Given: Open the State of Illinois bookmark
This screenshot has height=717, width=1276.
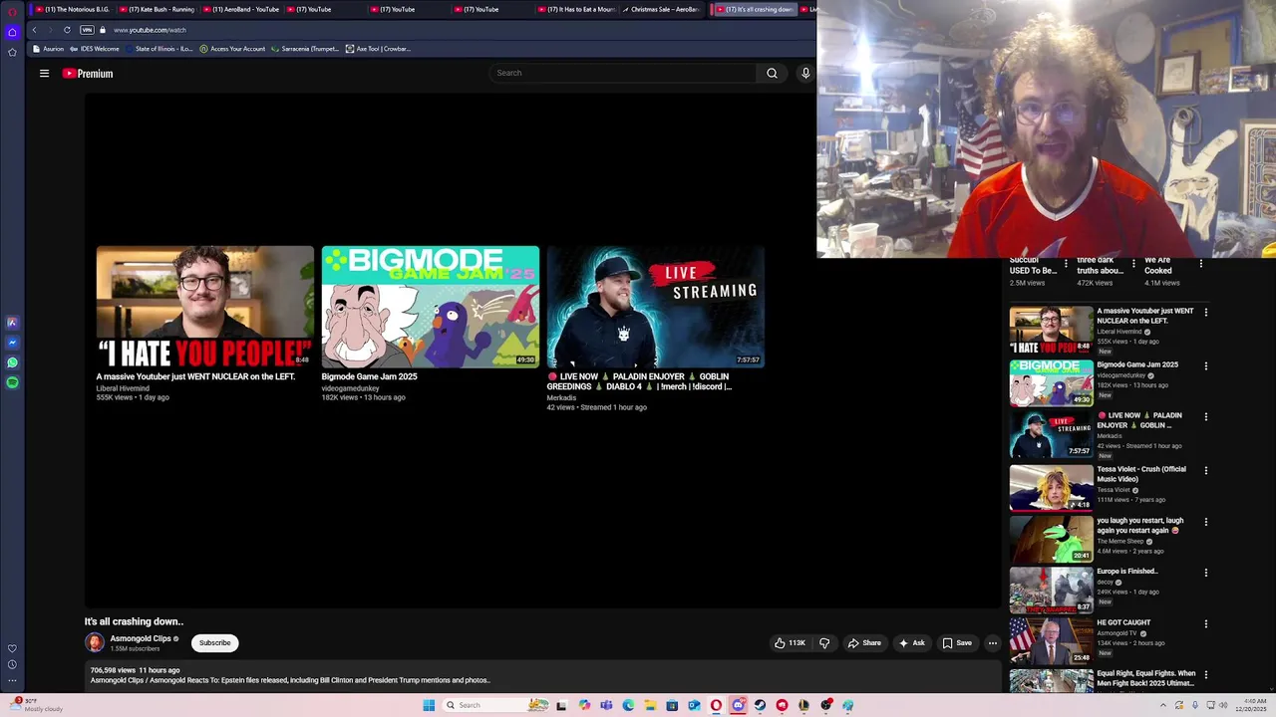Looking at the screenshot, I should click(159, 49).
